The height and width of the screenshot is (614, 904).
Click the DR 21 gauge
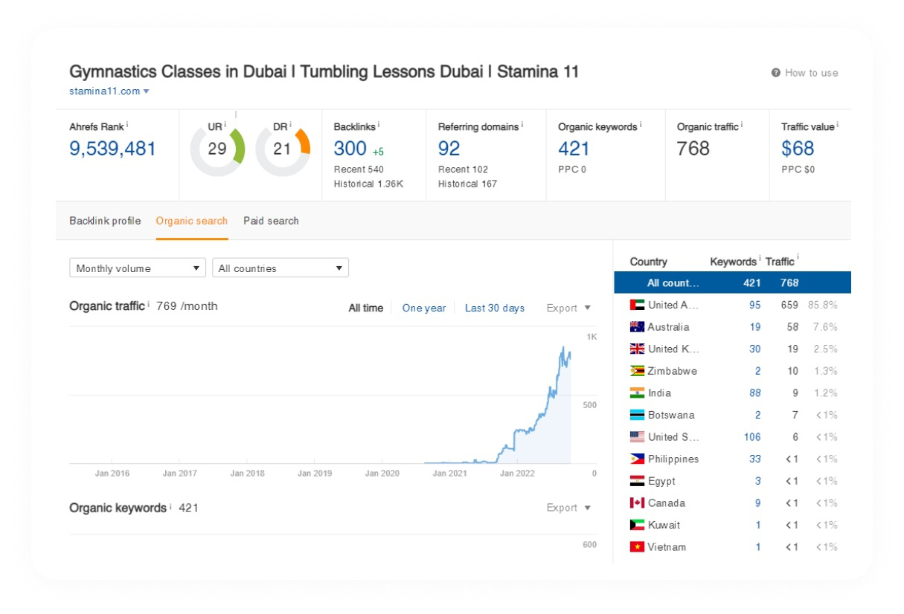point(282,149)
